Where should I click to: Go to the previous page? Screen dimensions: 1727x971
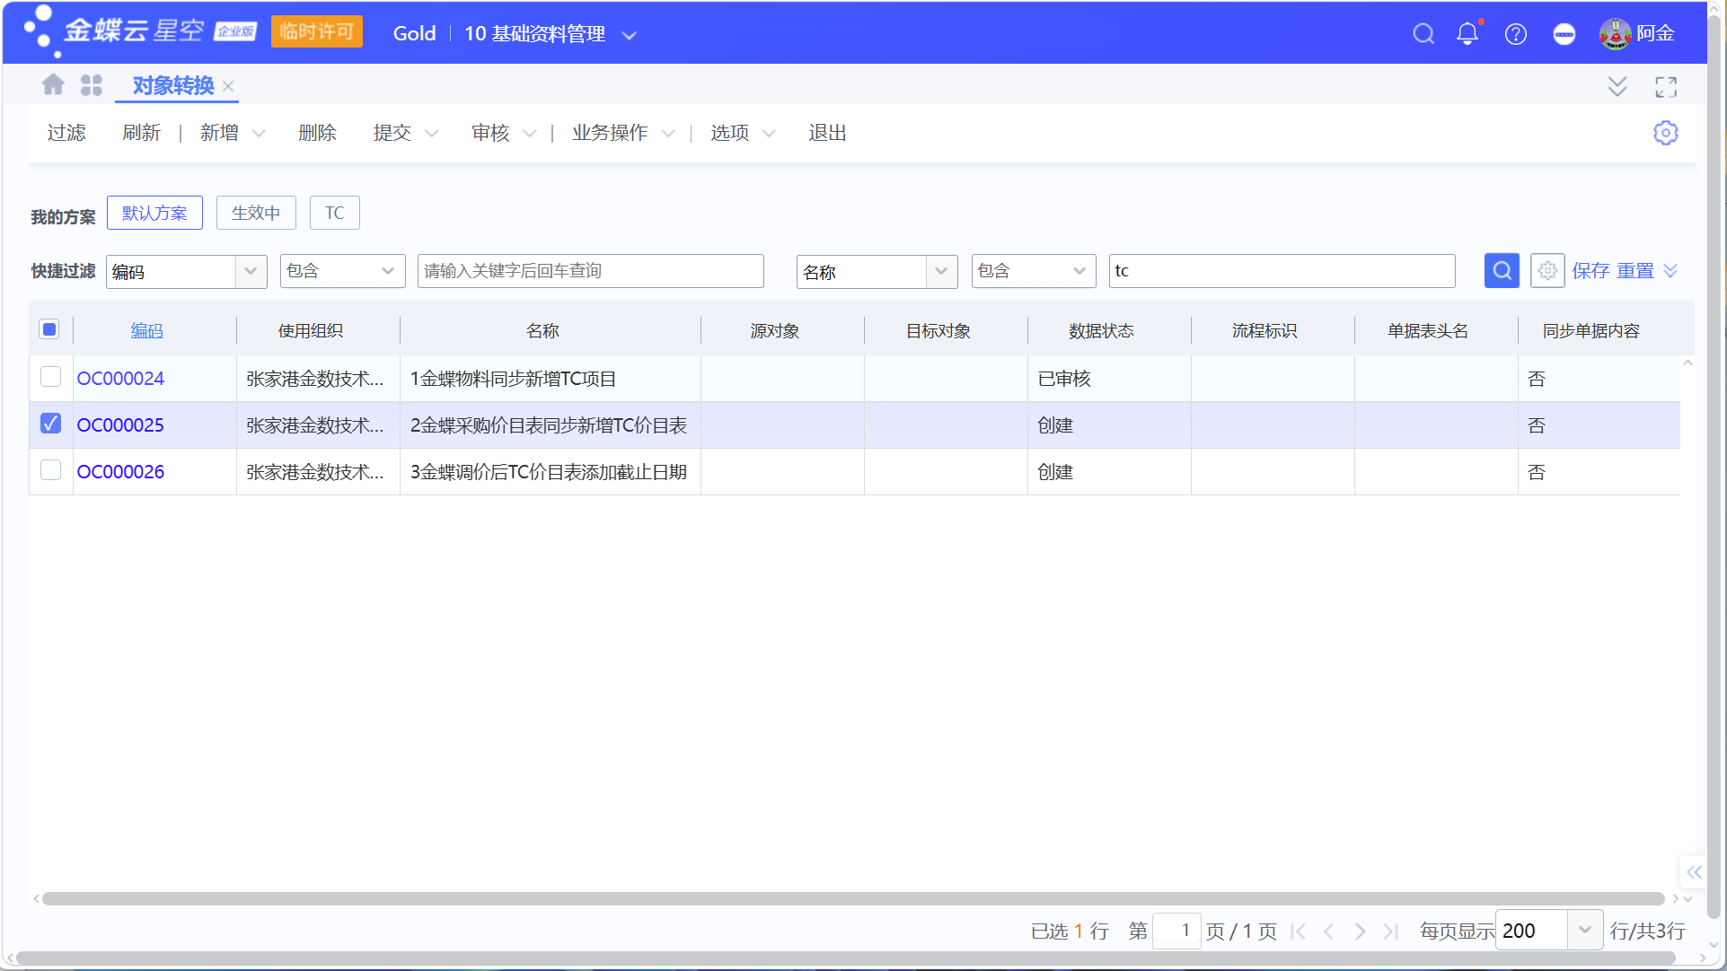[x=1329, y=932]
